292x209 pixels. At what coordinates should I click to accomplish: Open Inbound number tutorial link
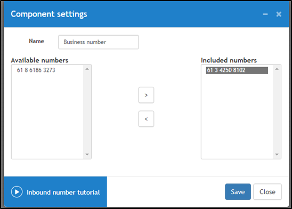[63, 192]
